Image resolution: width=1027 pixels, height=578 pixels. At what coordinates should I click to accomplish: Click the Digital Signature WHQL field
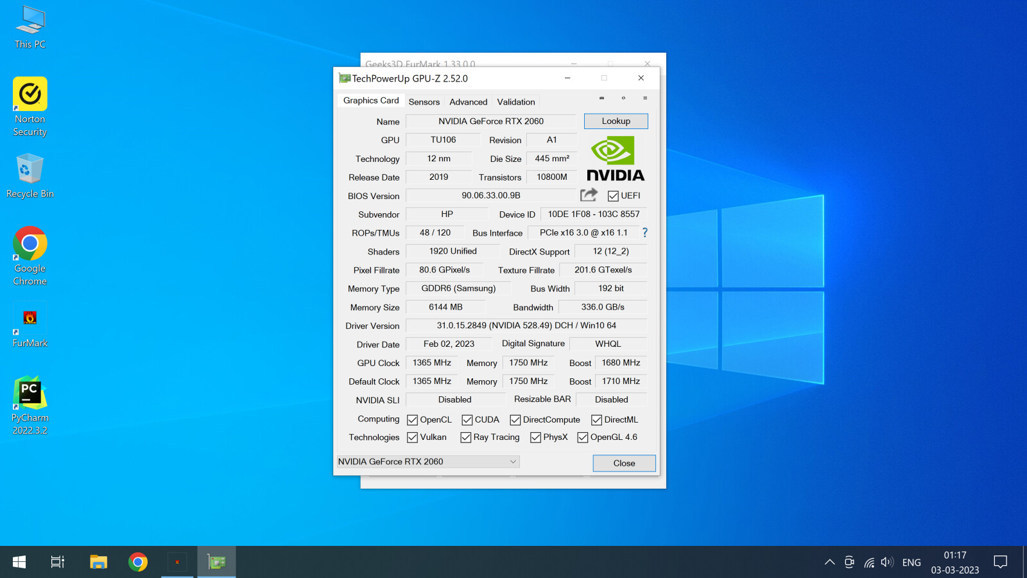608,344
